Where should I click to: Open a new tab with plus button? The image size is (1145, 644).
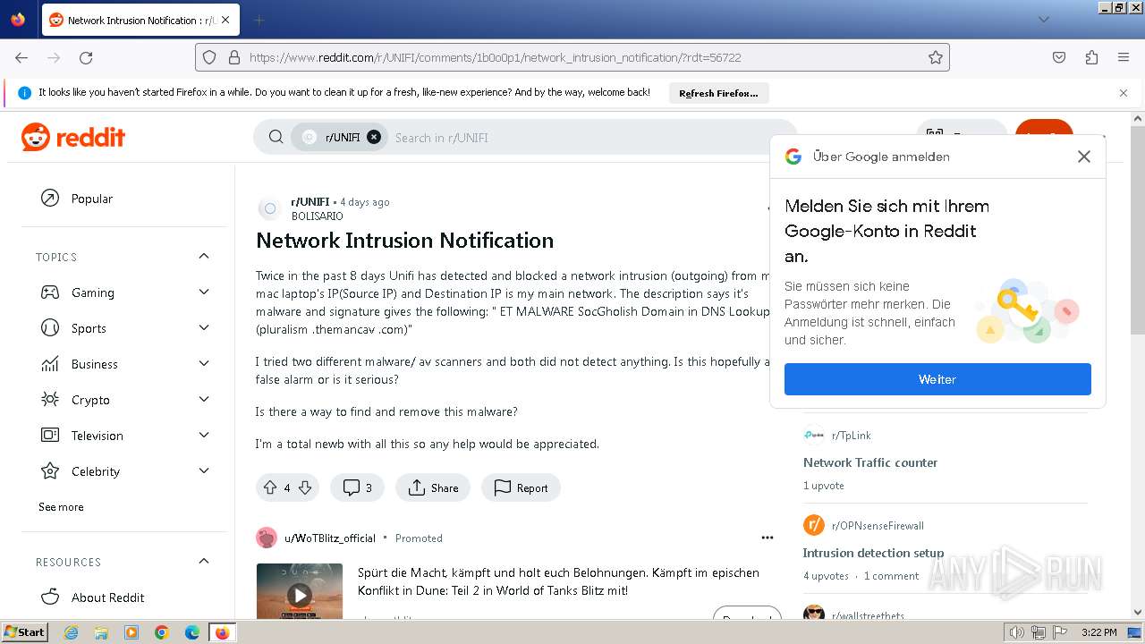(x=259, y=20)
